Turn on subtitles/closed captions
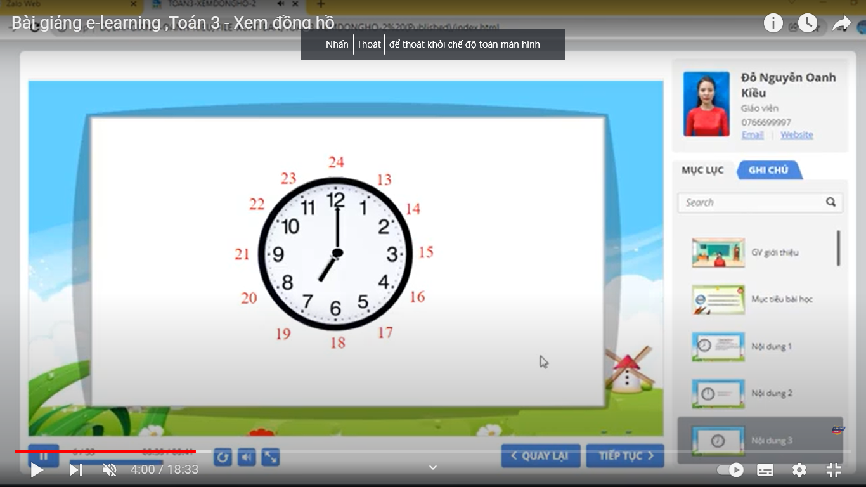The width and height of the screenshot is (866, 487). [x=765, y=470]
